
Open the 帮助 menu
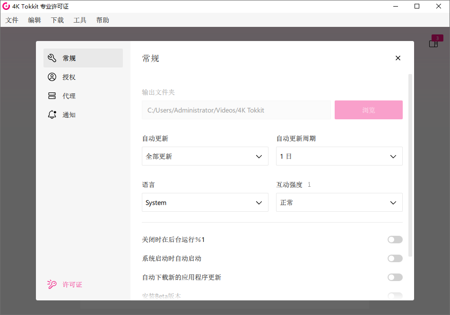(x=103, y=20)
